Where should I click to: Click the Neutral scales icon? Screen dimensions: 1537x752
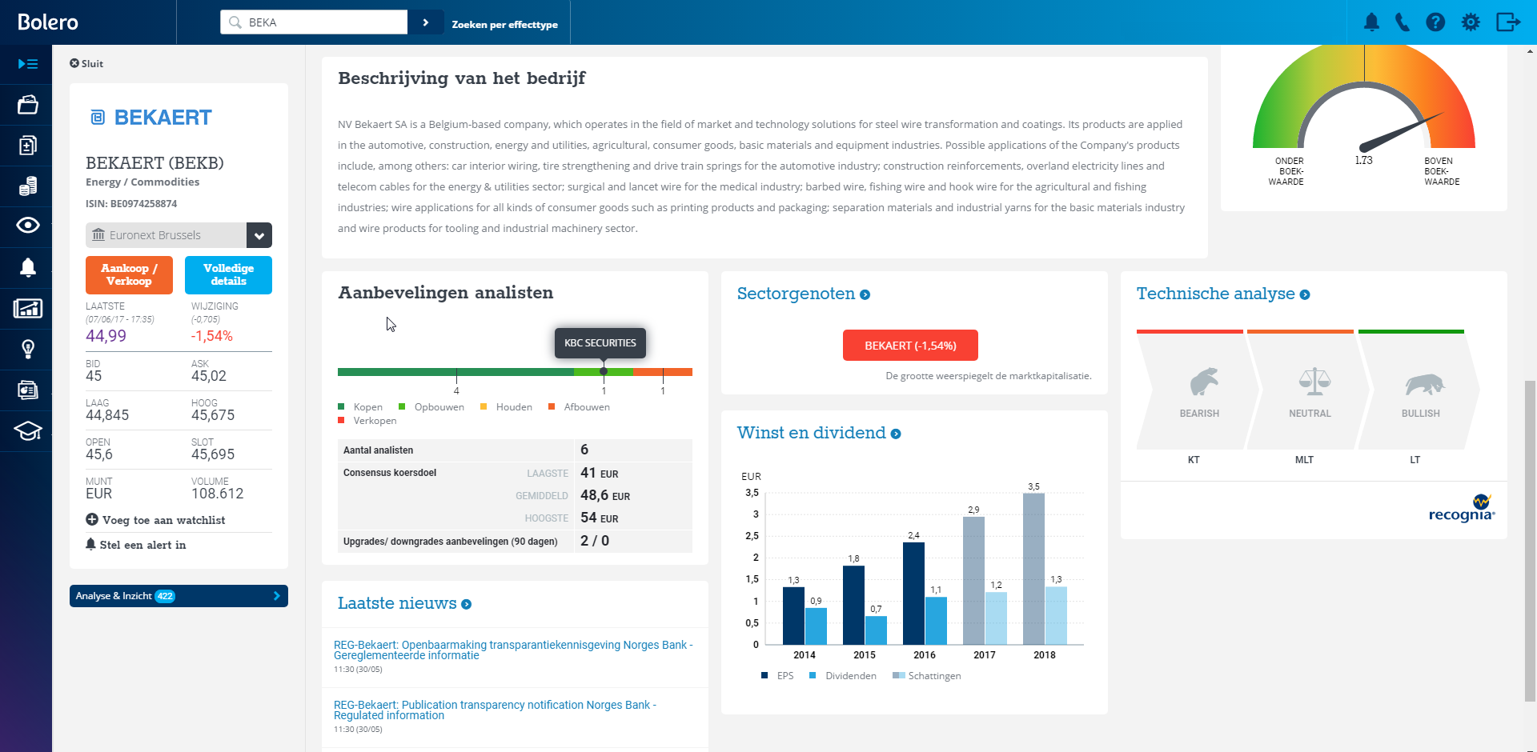(x=1314, y=382)
